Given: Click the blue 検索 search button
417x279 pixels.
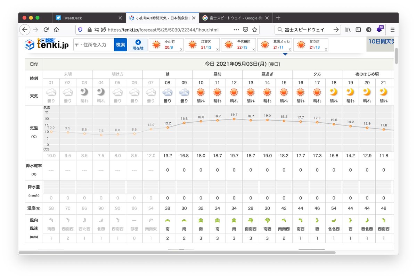Looking at the screenshot, I should (121, 44).
